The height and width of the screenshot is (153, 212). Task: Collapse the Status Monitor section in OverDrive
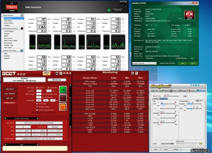(2, 15)
